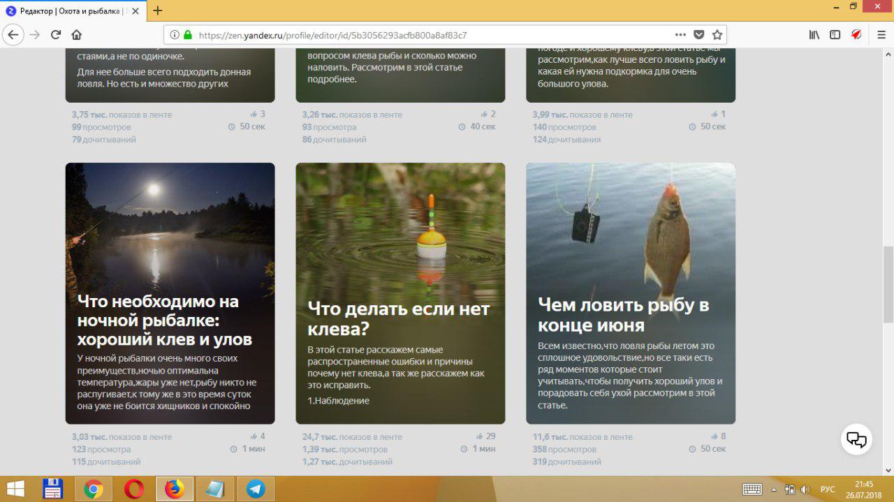Open the Firefox Library icon

[x=814, y=34]
